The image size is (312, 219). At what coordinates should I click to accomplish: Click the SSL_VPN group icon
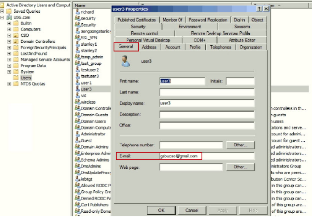(x=78, y=38)
